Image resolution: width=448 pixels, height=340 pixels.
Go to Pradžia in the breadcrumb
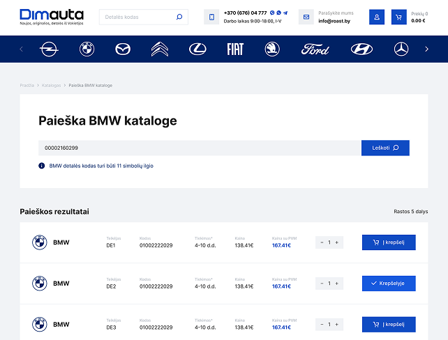click(x=27, y=85)
